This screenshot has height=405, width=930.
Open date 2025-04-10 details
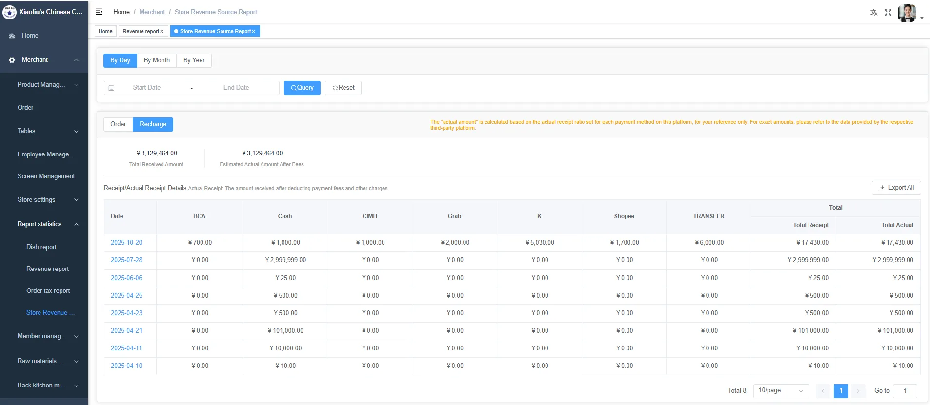(126, 366)
